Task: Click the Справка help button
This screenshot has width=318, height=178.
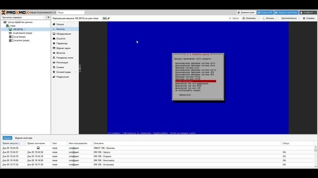Action: pyautogui.click(x=309, y=18)
